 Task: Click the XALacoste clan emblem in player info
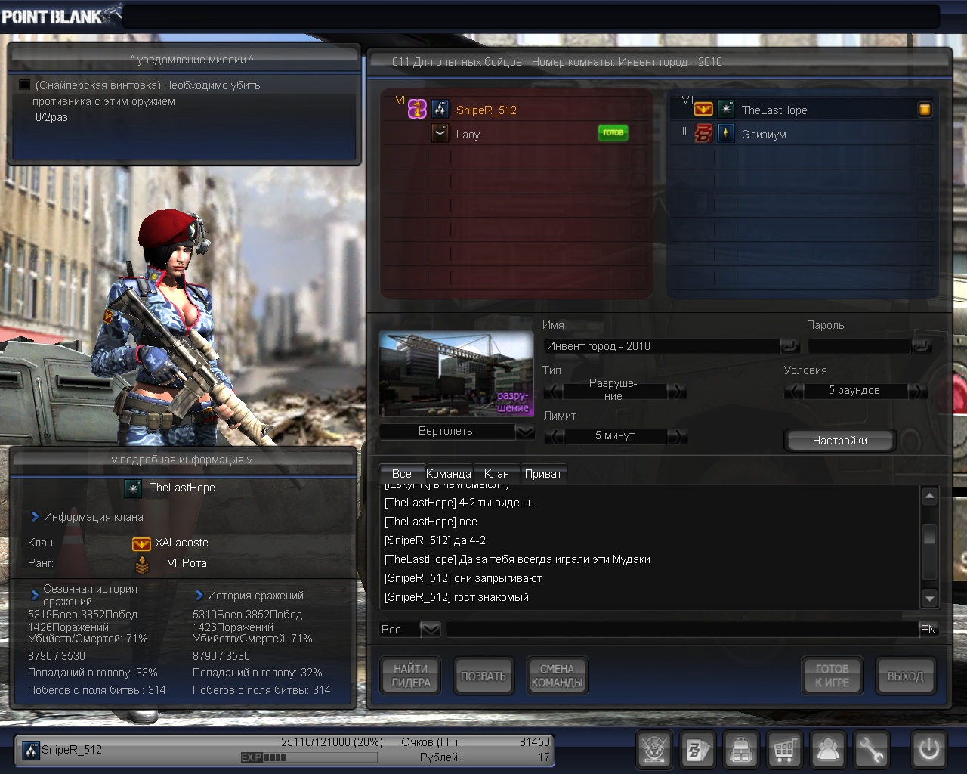141,543
